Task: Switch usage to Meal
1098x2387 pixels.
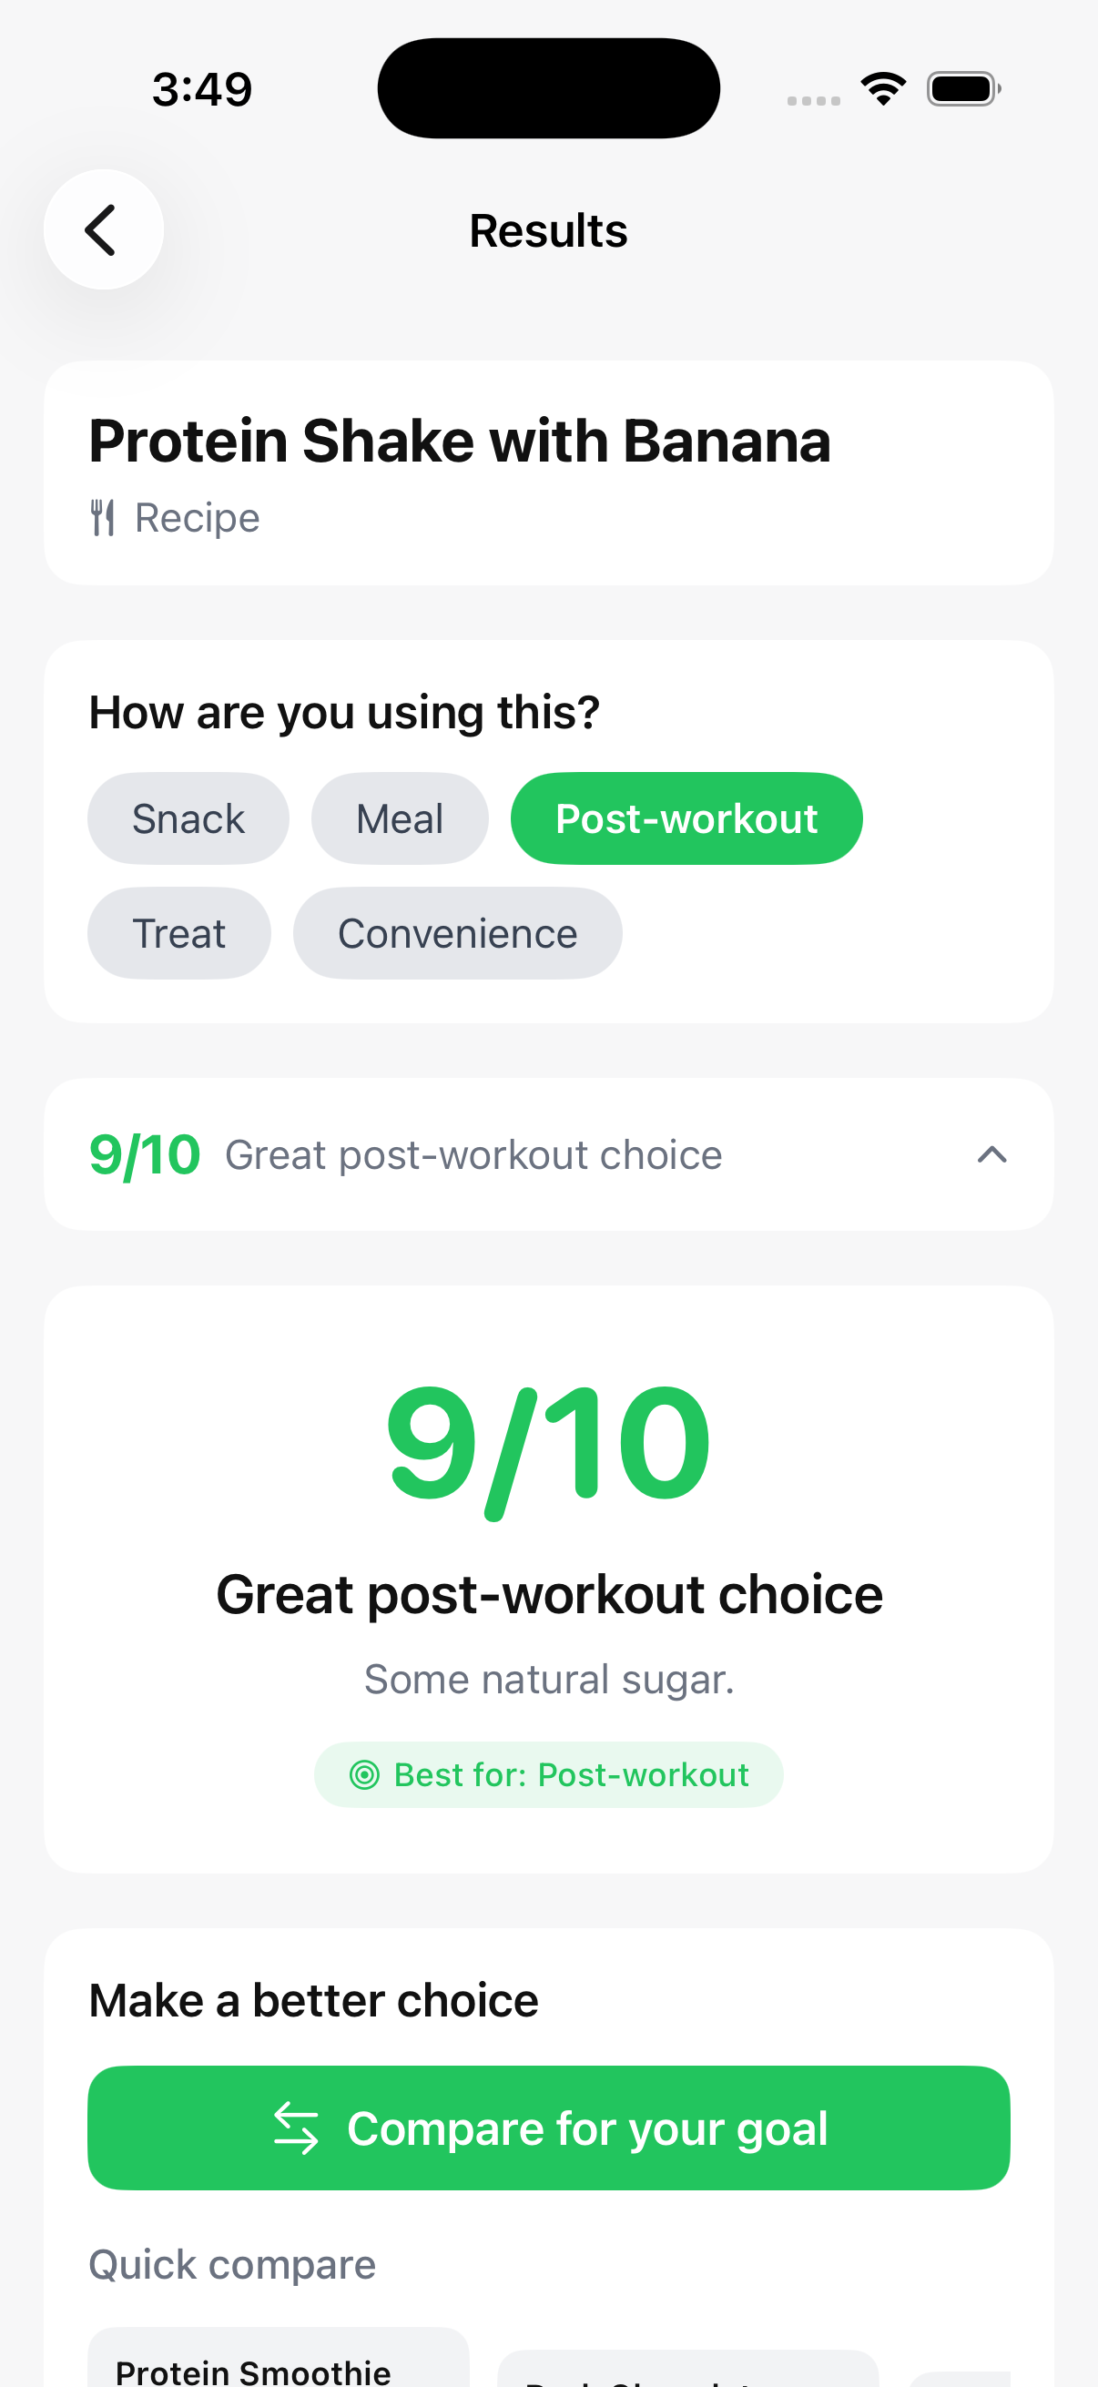Action: coord(400,818)
